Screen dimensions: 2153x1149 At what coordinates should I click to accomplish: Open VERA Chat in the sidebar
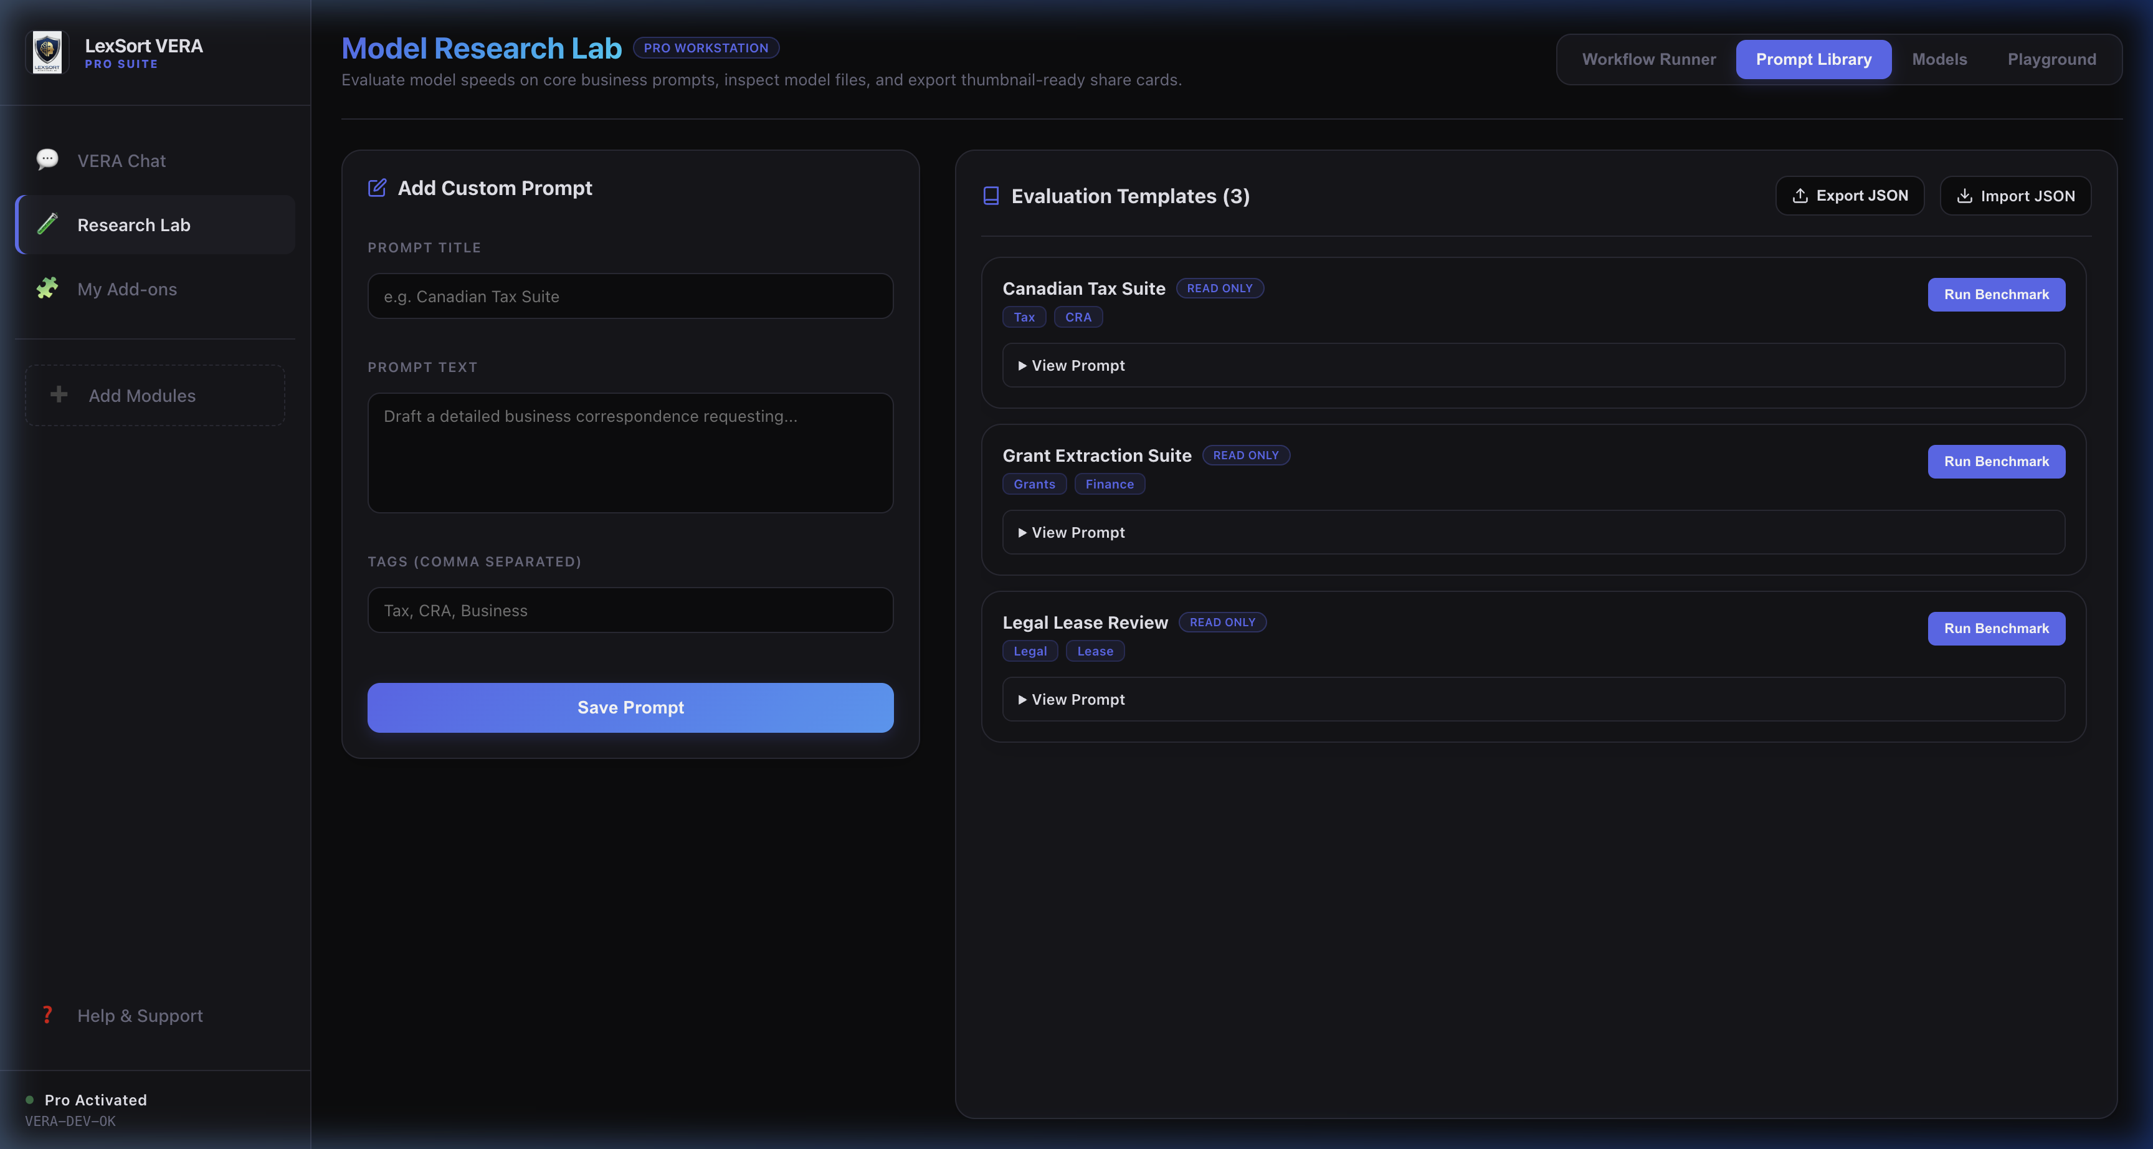pyautogui.click(x=156, y=160)
